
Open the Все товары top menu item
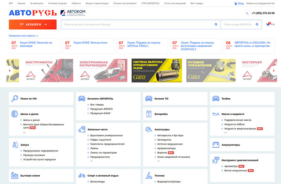point(197,3)
